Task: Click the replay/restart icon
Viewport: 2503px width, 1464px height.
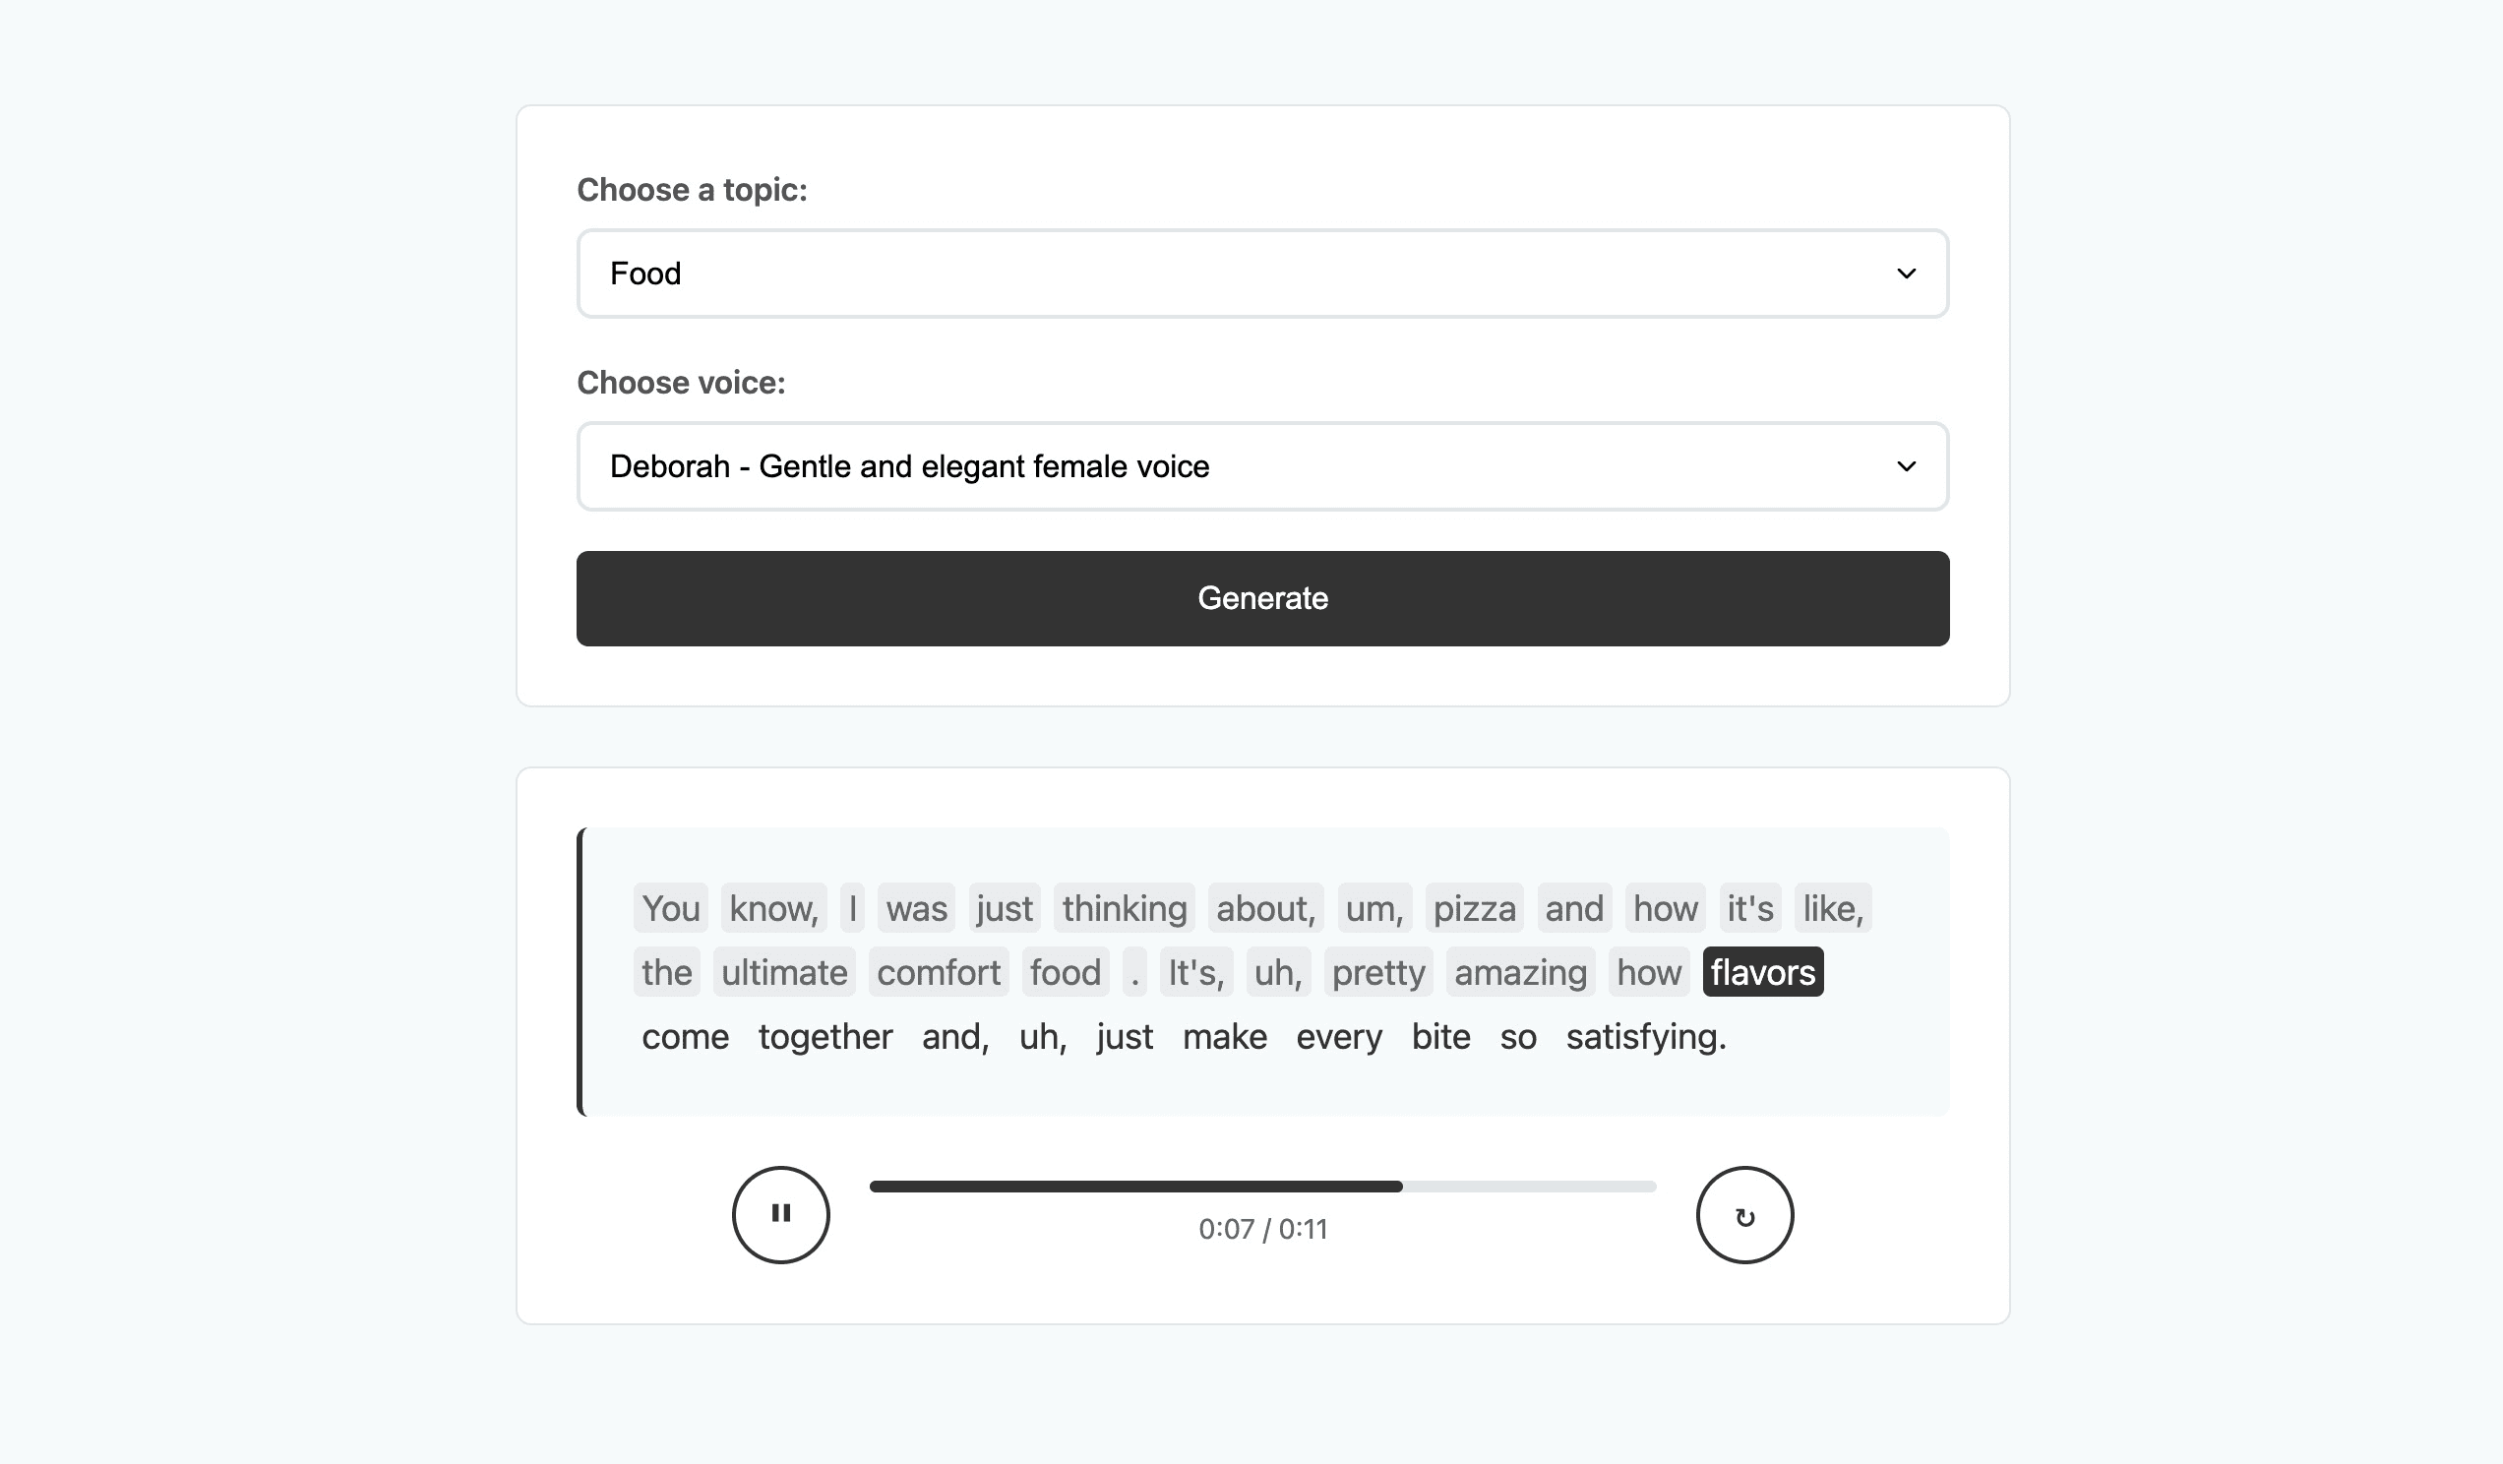Action: click(1745, 1214)
